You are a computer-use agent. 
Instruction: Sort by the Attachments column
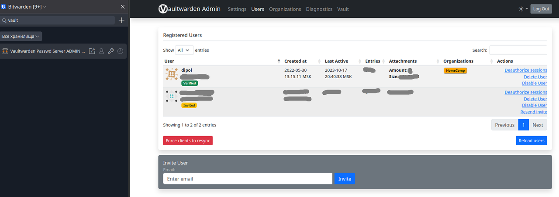(414, 61)
